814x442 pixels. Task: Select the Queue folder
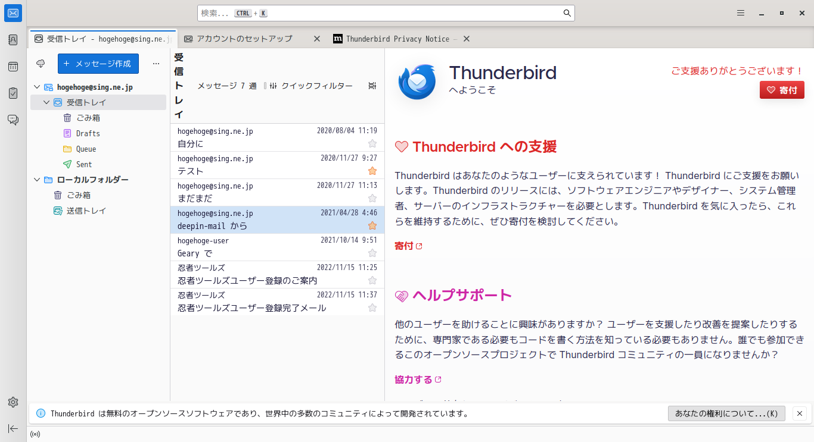click(x=86, y=149)
